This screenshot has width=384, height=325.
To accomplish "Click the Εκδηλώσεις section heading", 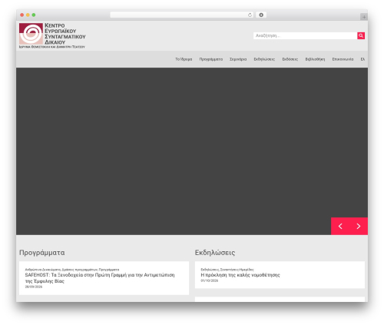I will coord(215,253).
